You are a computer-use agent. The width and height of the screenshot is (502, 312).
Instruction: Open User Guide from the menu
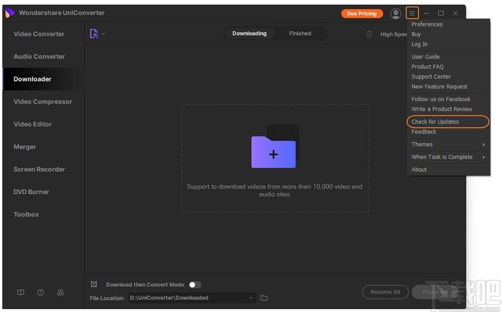click(x=426, y=57)
